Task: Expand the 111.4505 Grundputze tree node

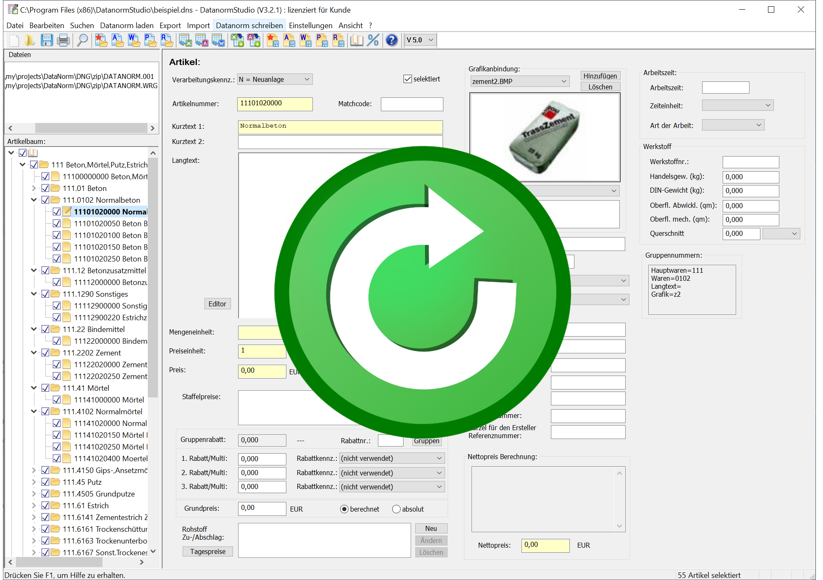Action: coord(34,494)
